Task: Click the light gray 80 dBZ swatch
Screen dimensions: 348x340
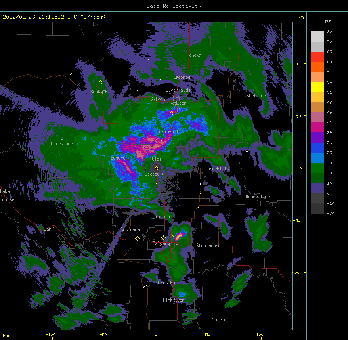Action: click(x=317, y=37)
